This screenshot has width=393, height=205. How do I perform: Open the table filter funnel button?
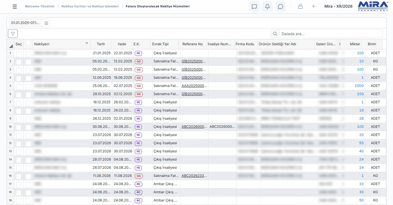point(13,34)
